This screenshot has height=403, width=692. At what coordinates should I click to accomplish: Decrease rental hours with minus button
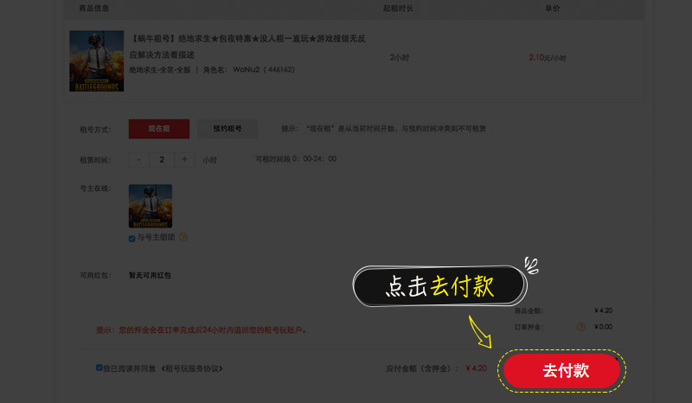pos(140,159)
